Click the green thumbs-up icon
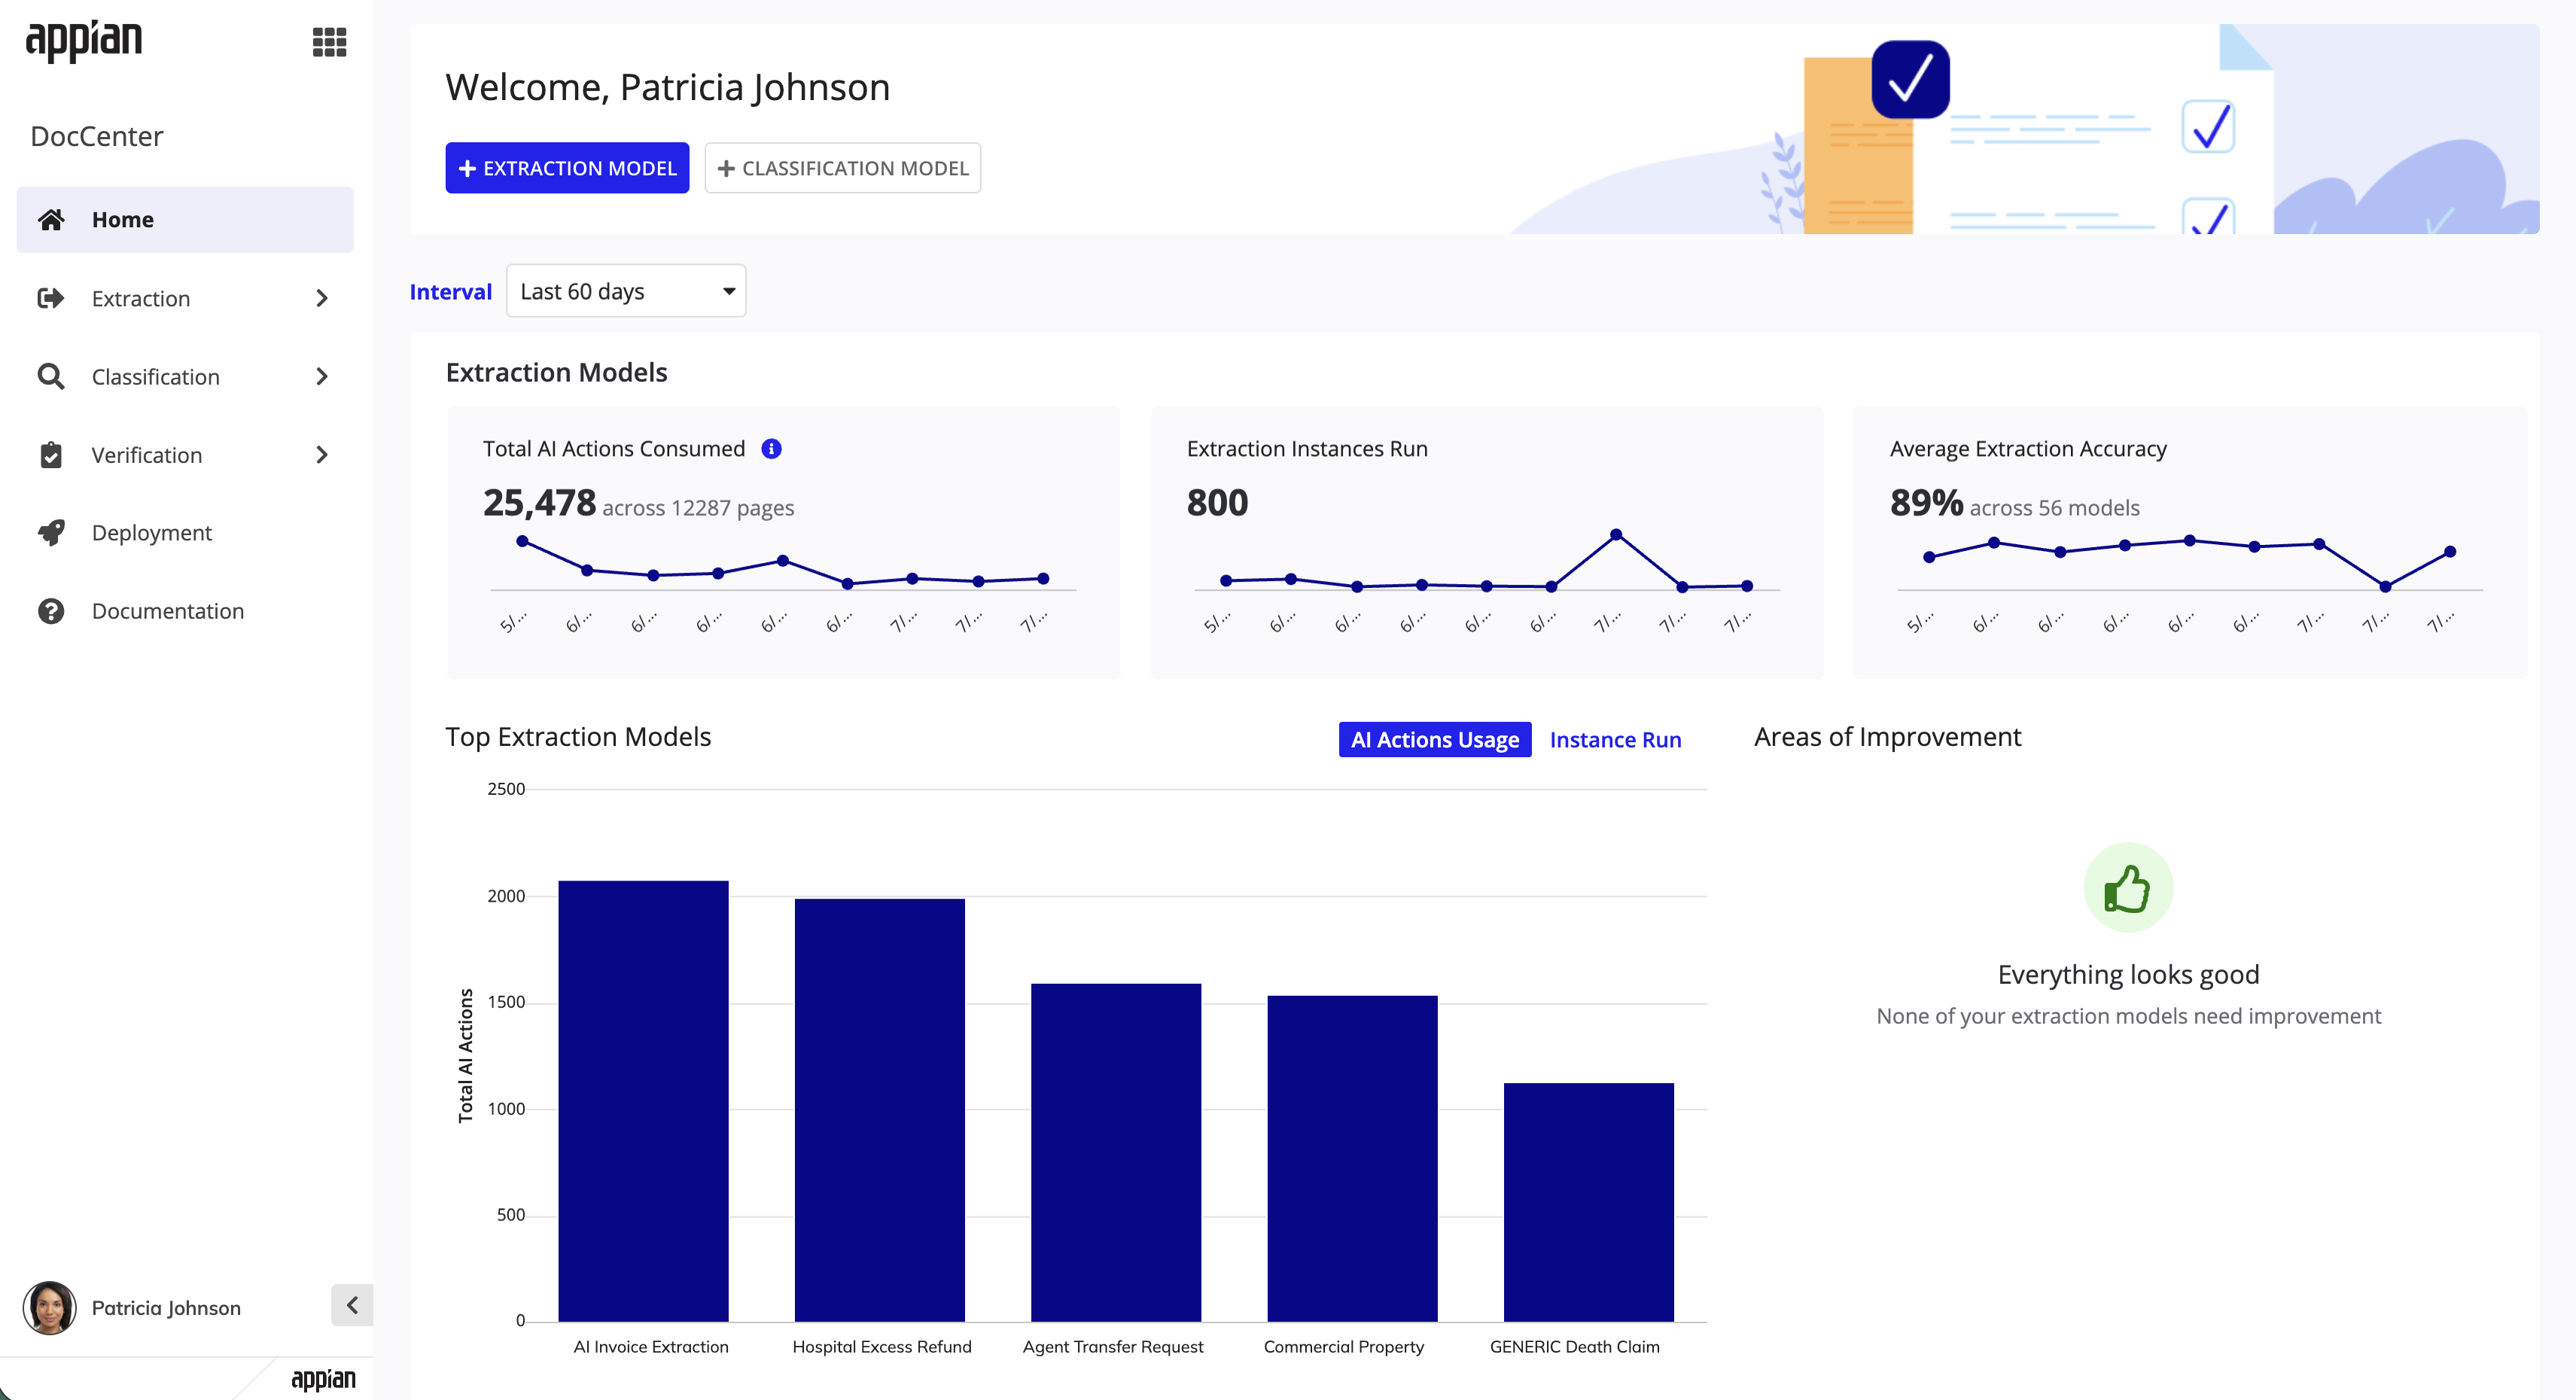The image size is (2576, 1400). pyautogui.click(x=2128, y=887)
